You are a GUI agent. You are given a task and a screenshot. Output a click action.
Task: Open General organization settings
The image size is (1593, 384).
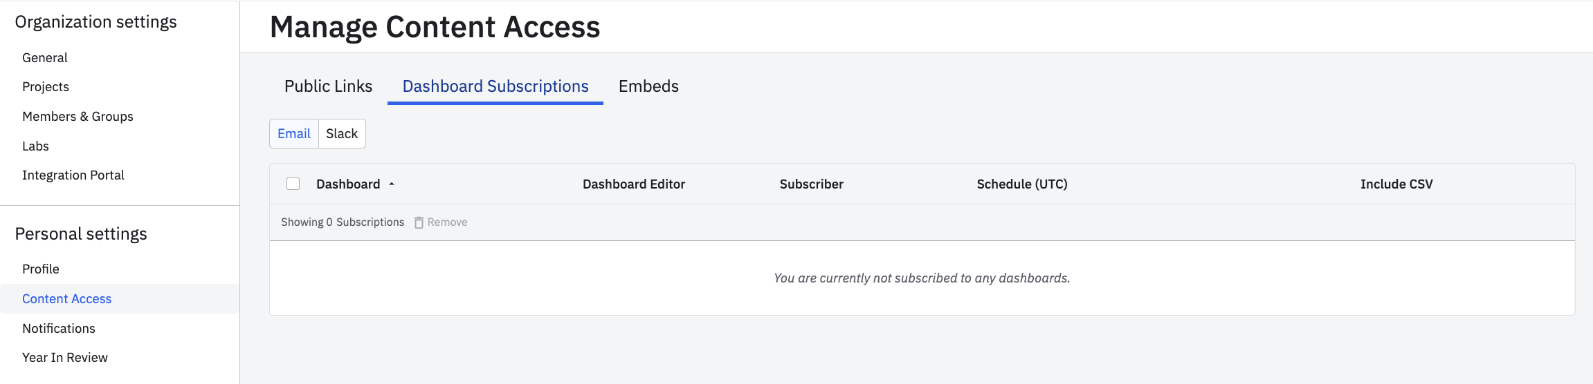(x=45, y=58)
